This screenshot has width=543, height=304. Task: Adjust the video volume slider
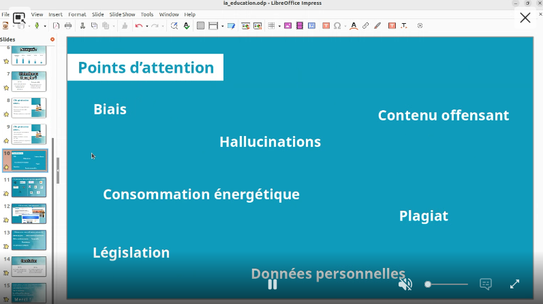pyautogui.click(x=446, y=284)
